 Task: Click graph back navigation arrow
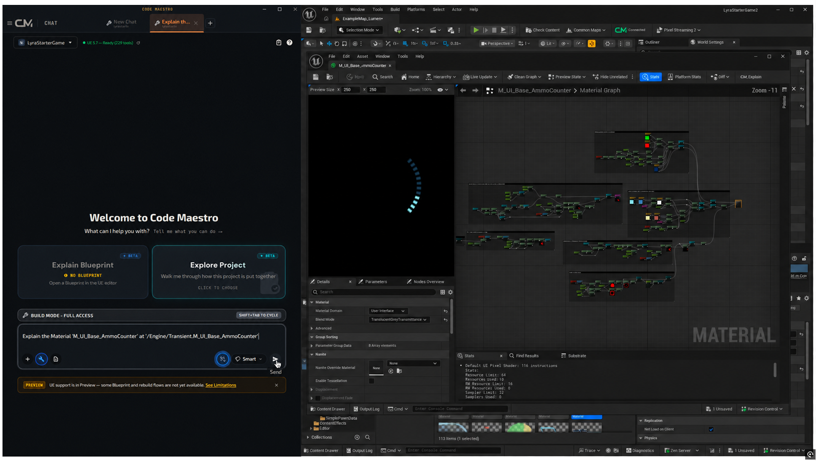(x=463, y=91)
